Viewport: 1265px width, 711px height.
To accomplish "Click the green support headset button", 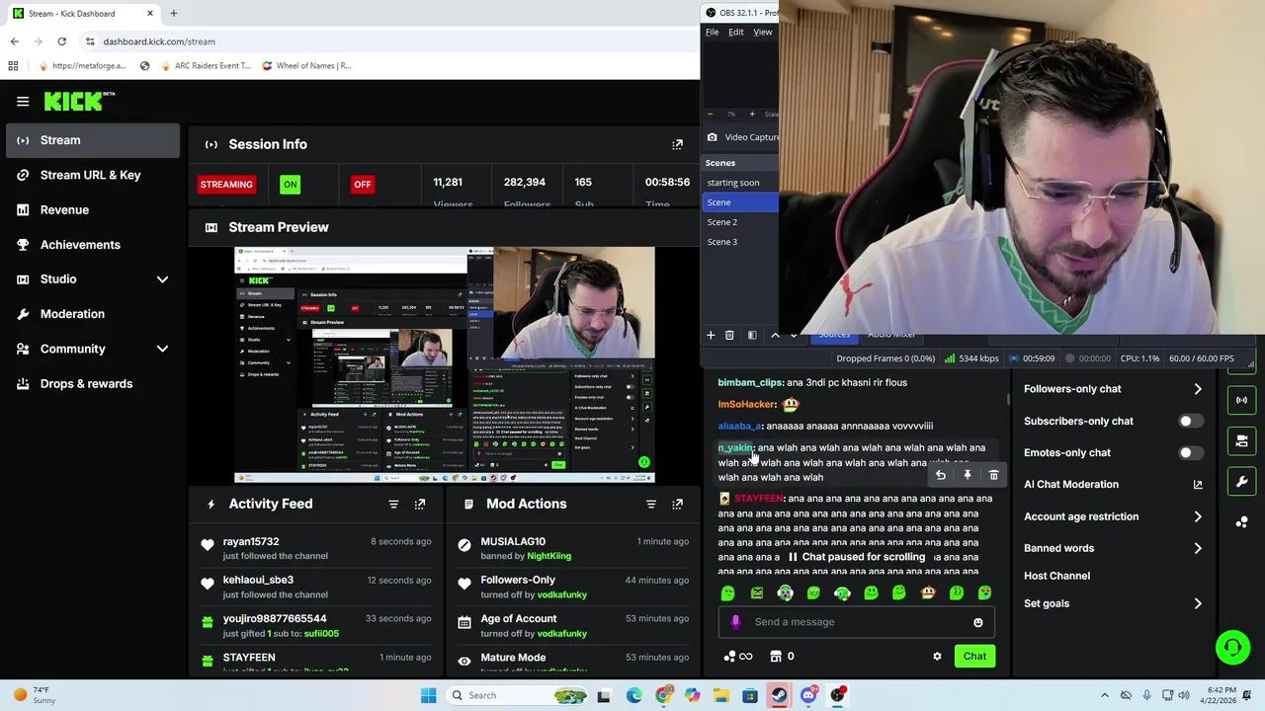I will pyautogui.click(x=1232, y=648).
